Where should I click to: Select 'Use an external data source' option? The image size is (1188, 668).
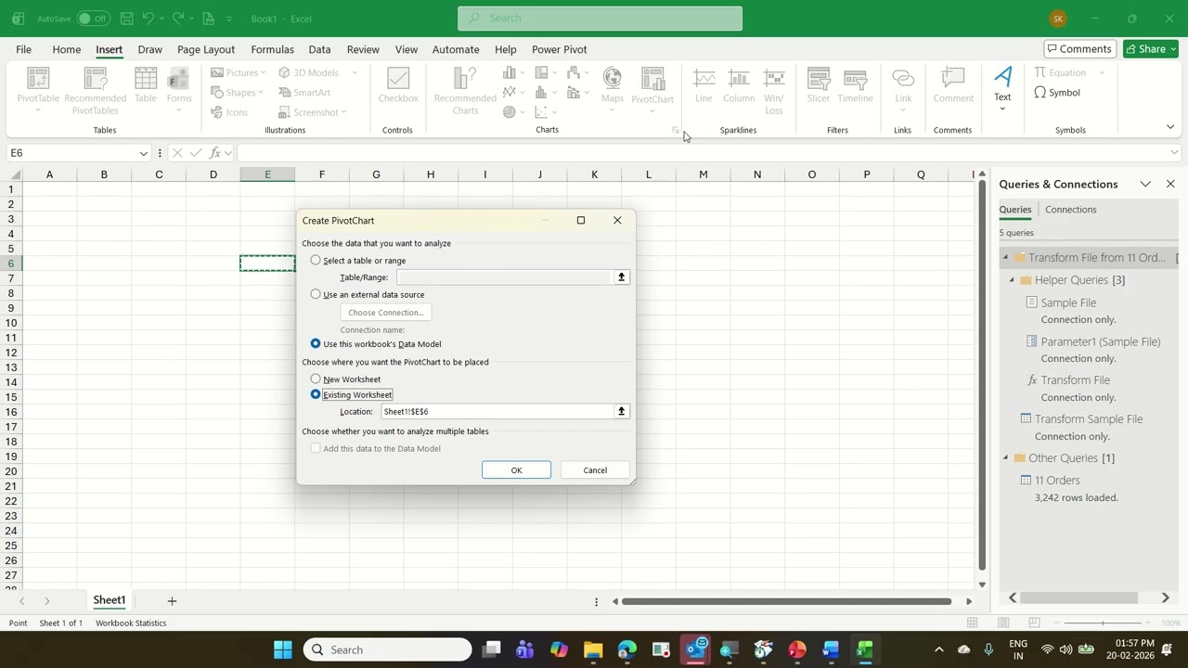[x=316, y=294]
